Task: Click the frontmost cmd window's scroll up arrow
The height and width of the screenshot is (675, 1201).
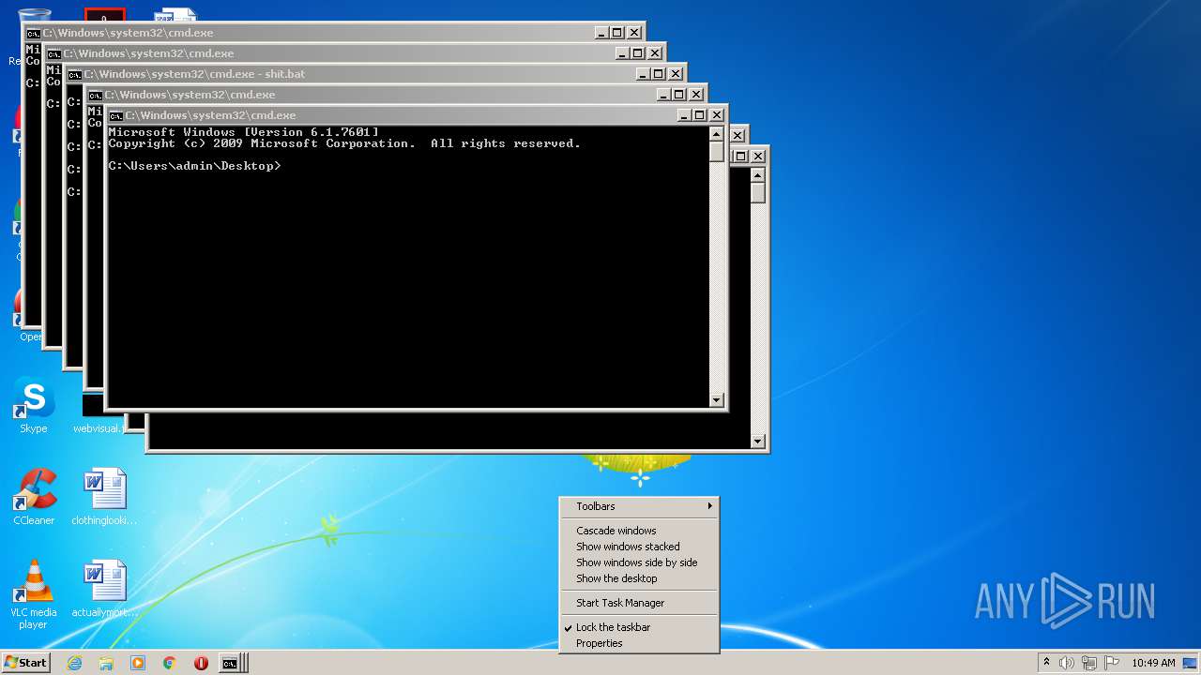Action: click(717, 134)
